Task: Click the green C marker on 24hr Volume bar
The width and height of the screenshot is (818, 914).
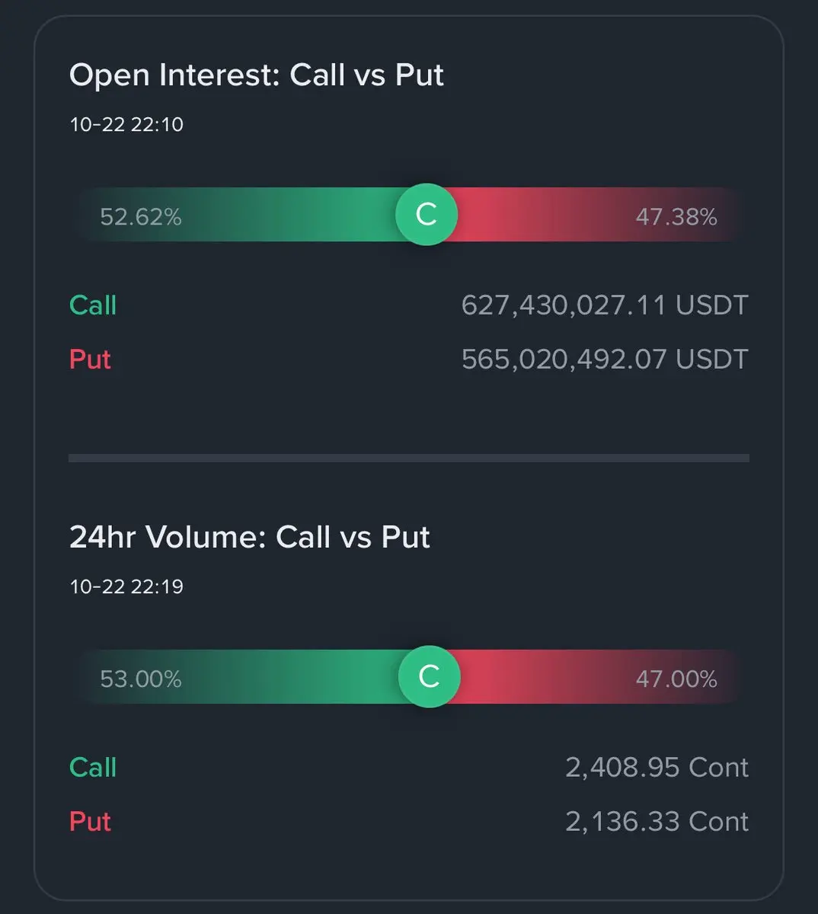Action: click(430, 676)
